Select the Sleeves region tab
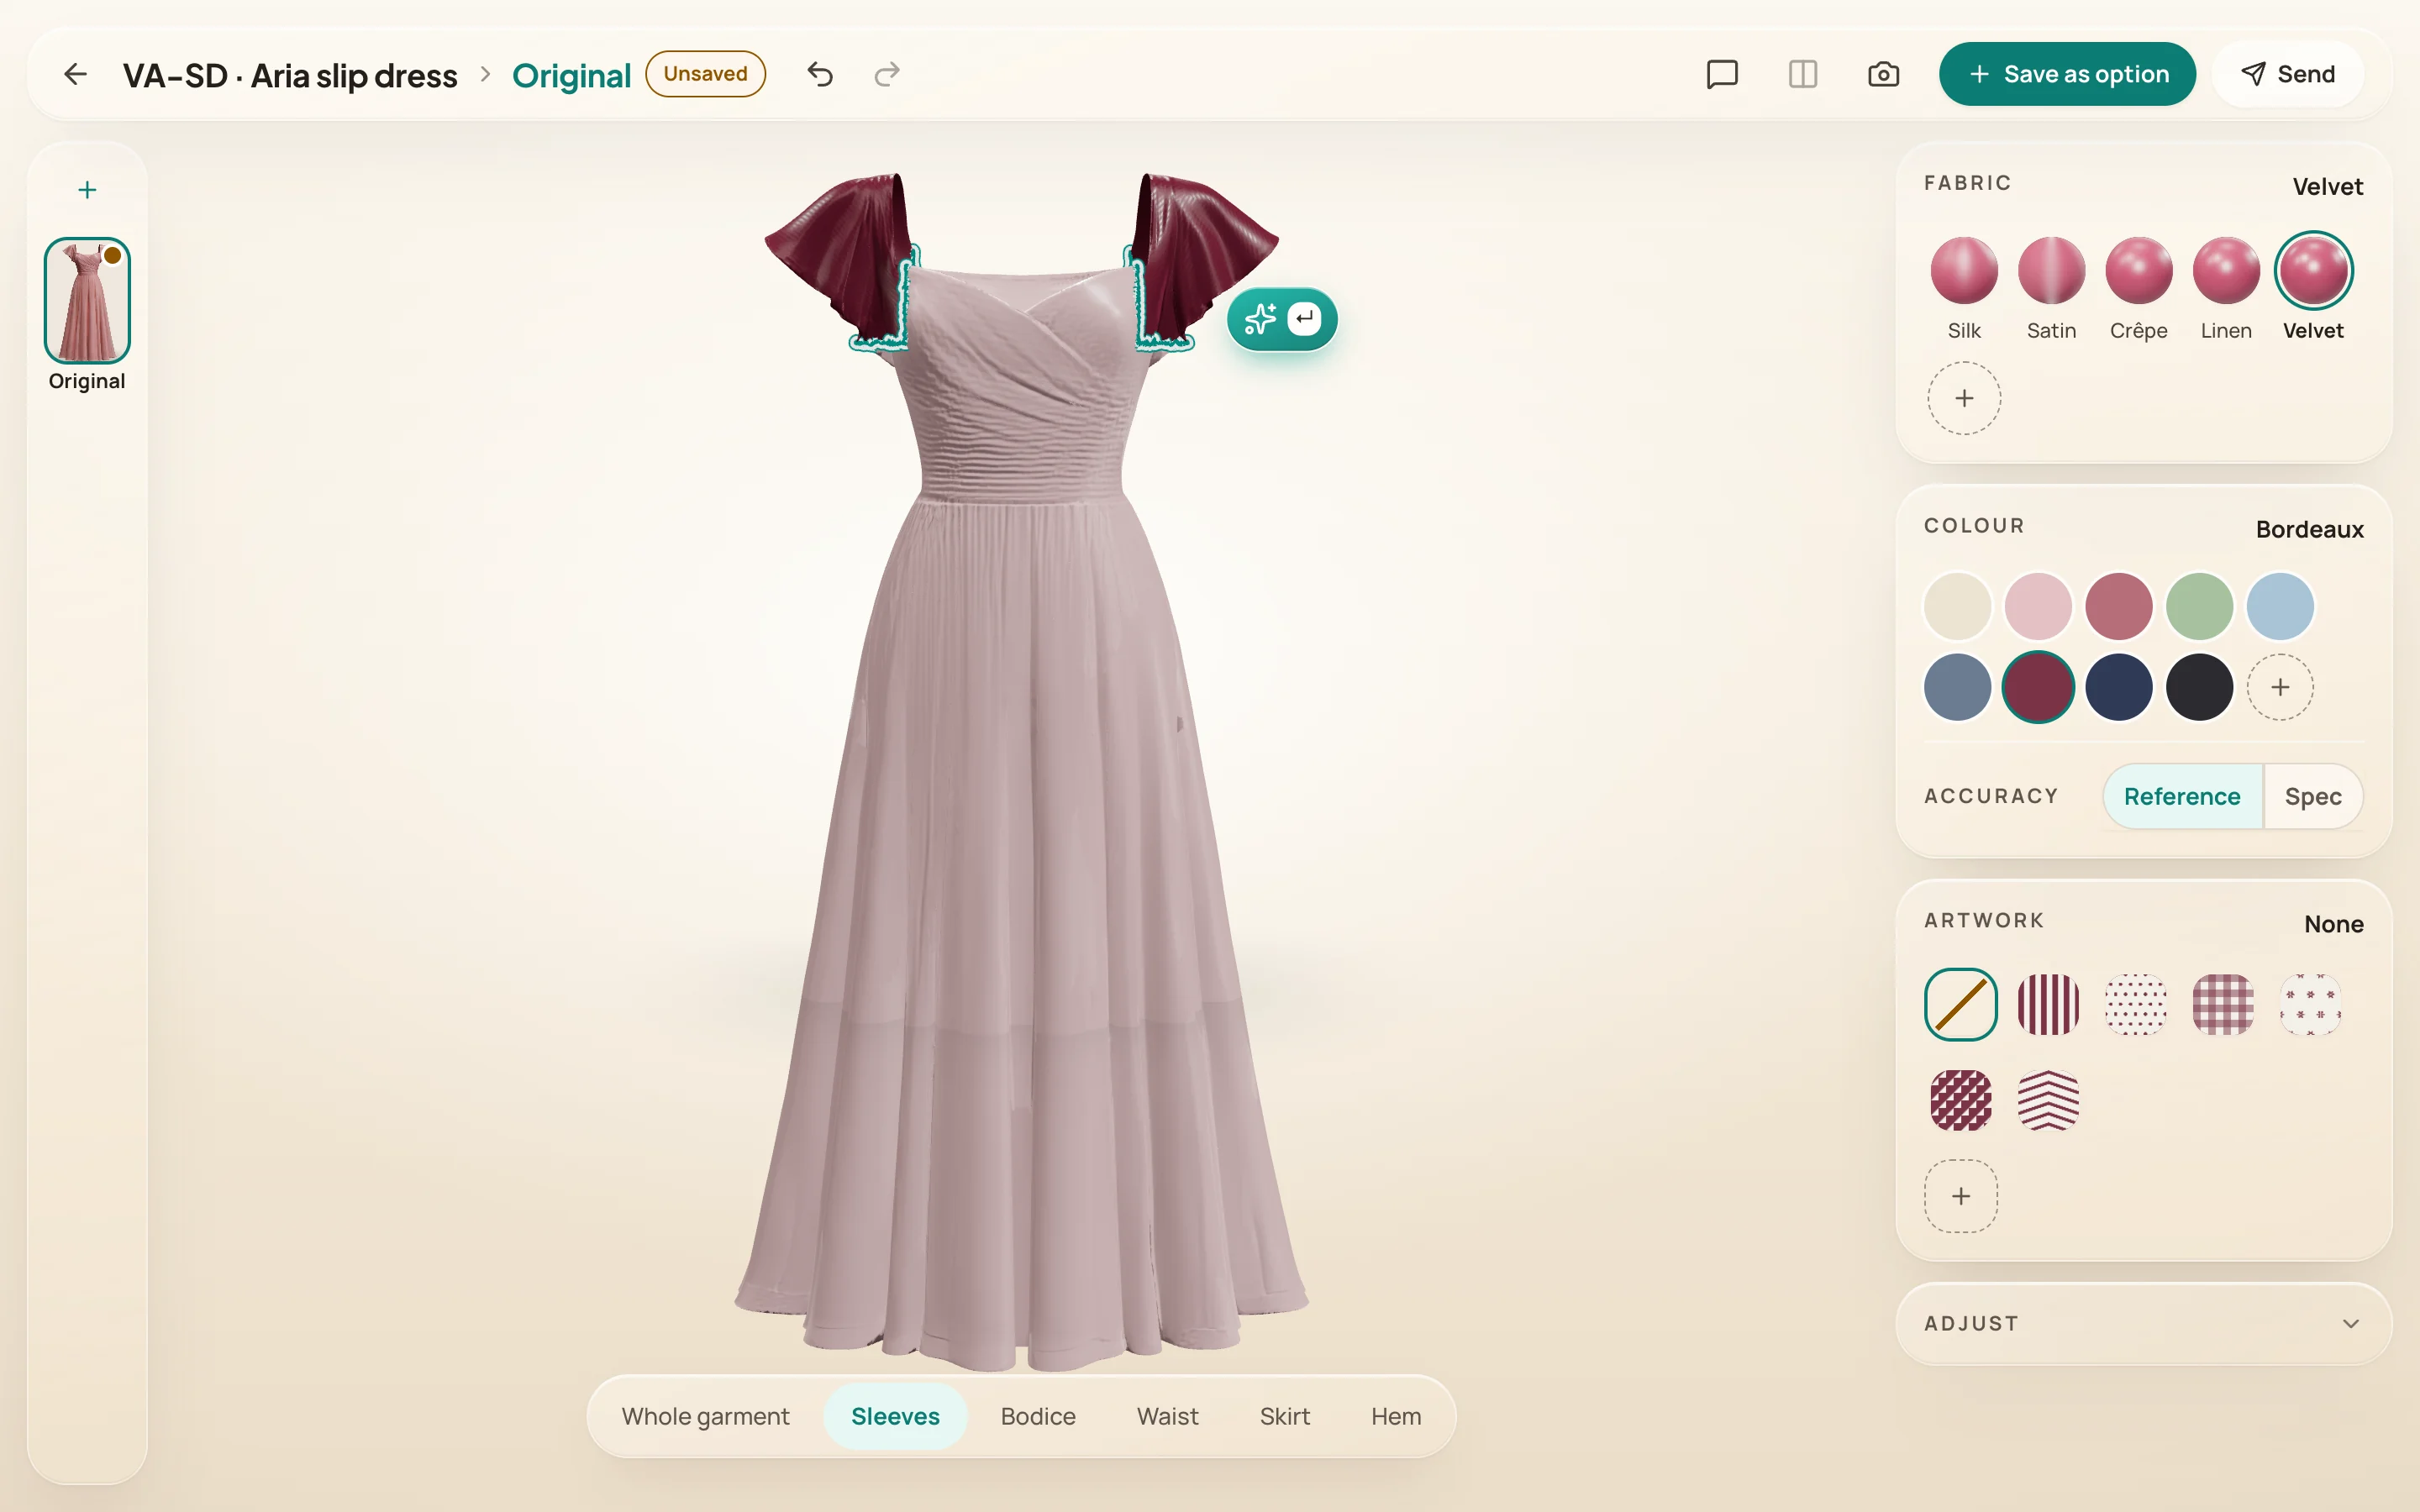This screenshot has width=2420, height=1512. (x=895, y=1416)
